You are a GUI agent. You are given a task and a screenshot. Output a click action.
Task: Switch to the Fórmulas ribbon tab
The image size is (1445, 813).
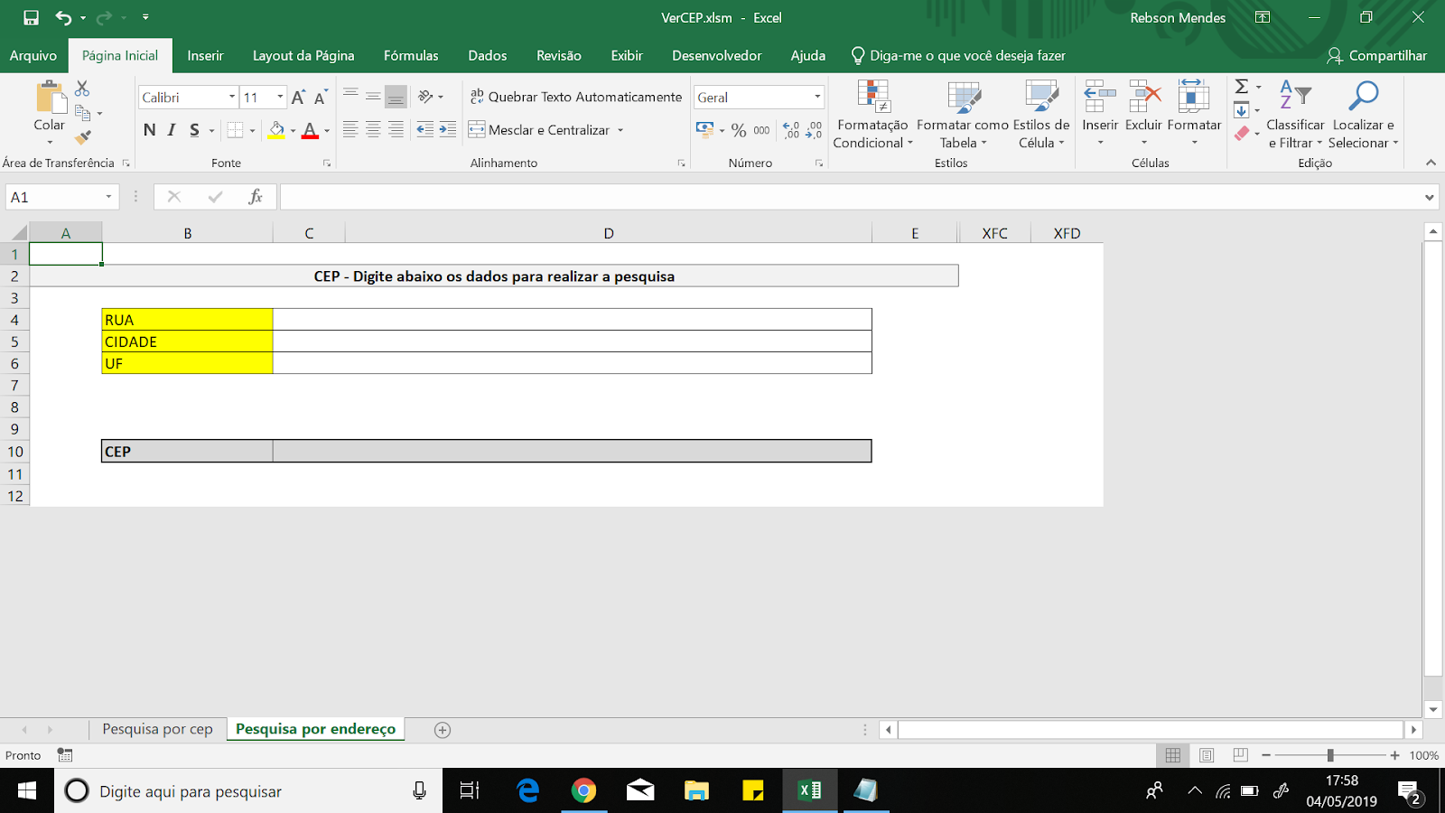(x=411, y=55)
